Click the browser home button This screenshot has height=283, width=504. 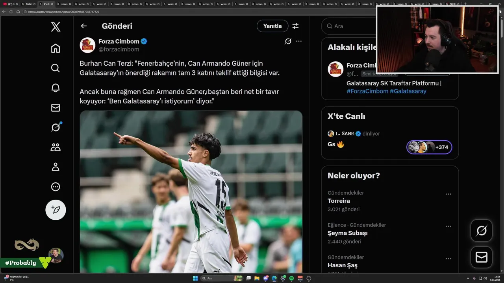click(x=18, y=12)
